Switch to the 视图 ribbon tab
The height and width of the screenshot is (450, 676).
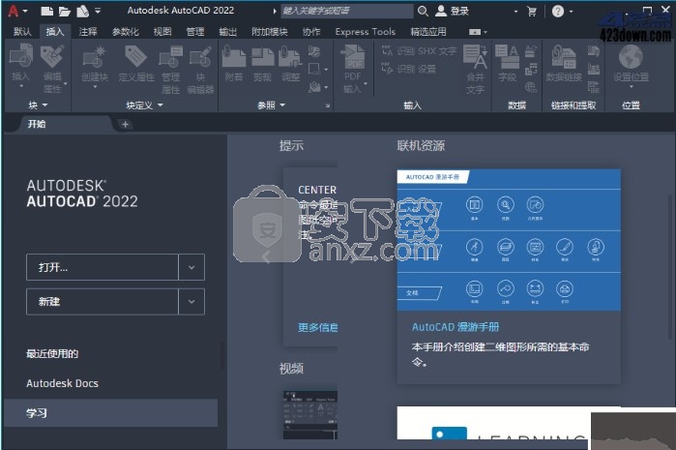pos(162,32)
